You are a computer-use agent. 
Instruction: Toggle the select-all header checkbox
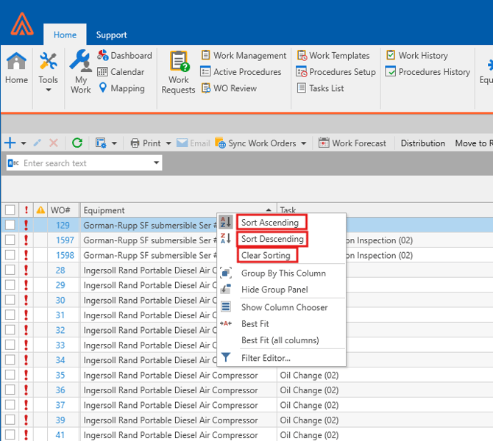[10, 210]
